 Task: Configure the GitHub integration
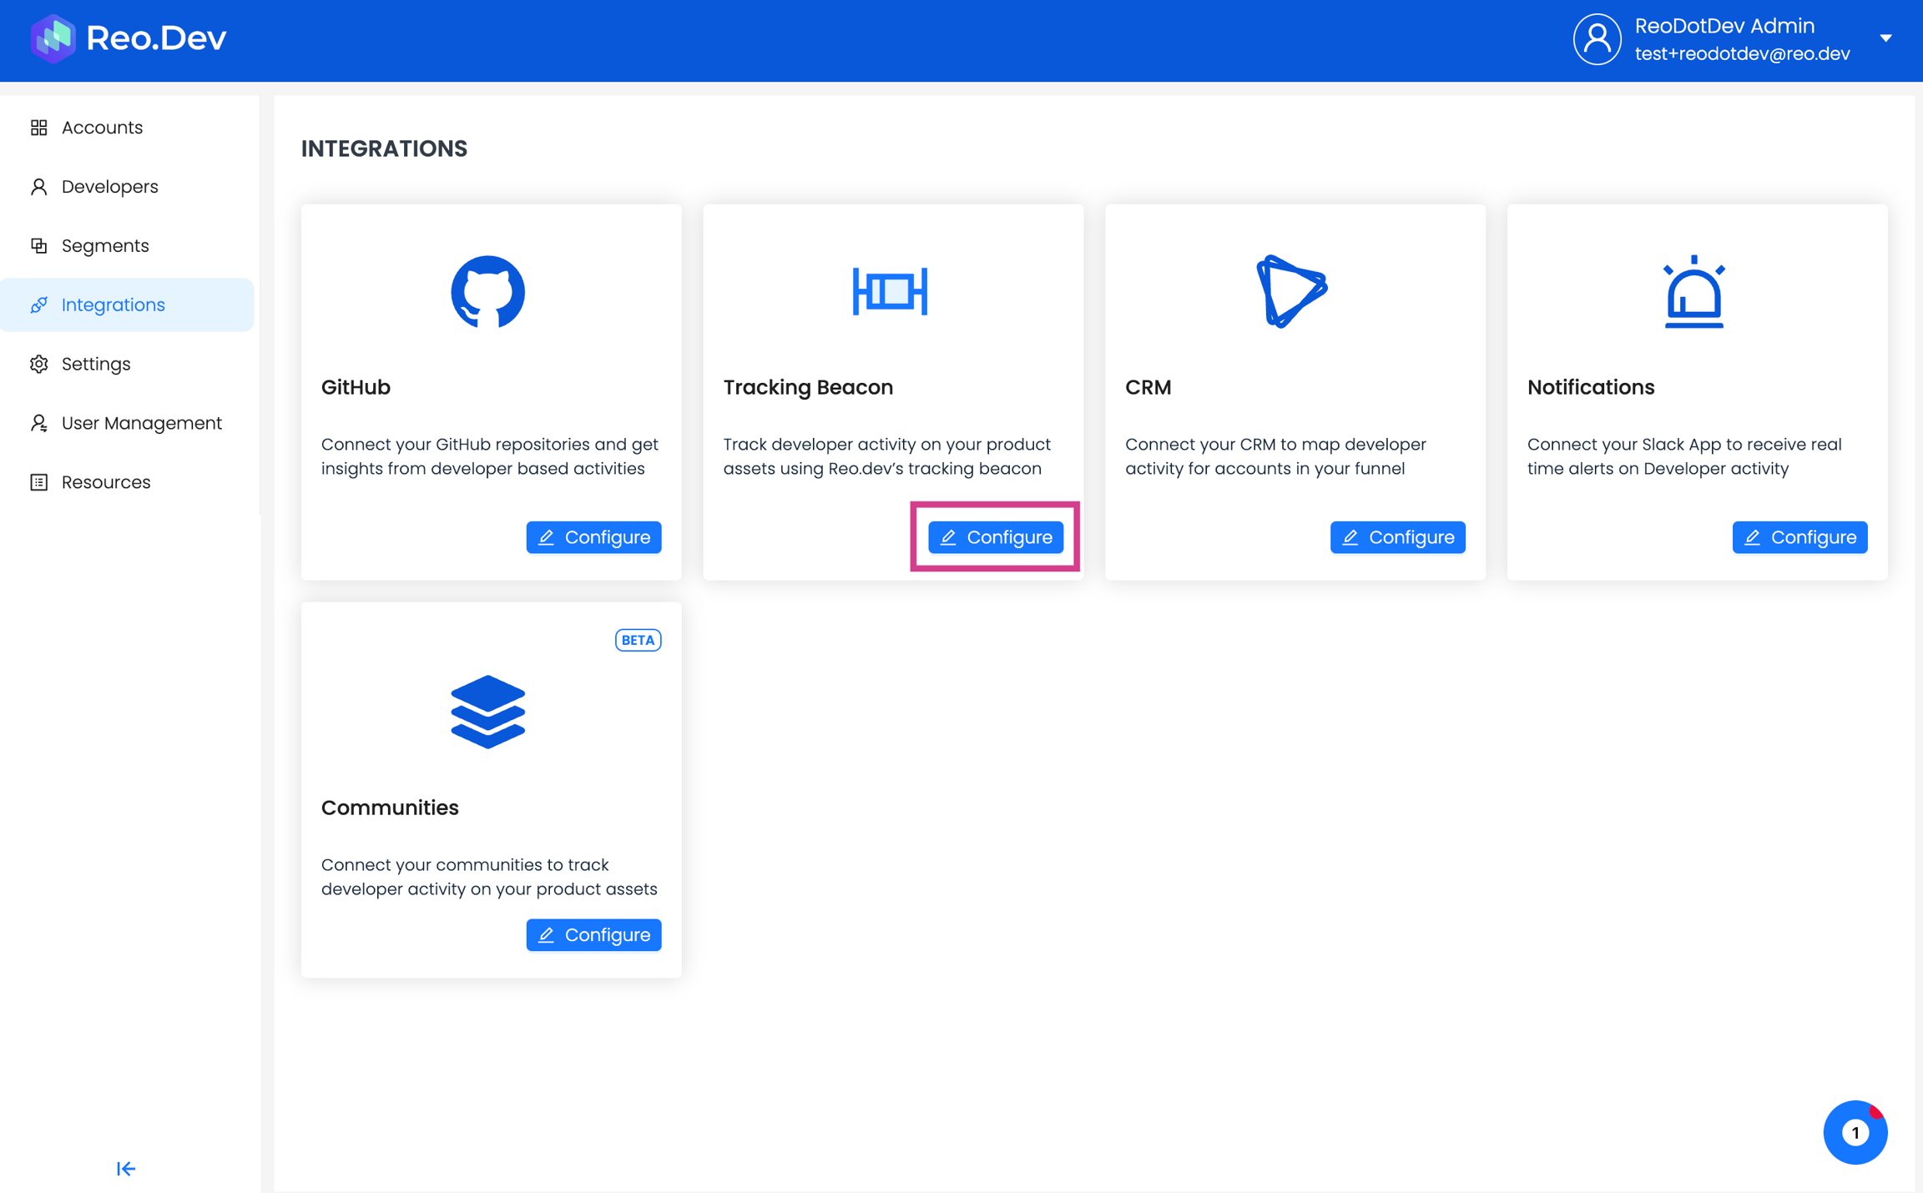(593, 537)
